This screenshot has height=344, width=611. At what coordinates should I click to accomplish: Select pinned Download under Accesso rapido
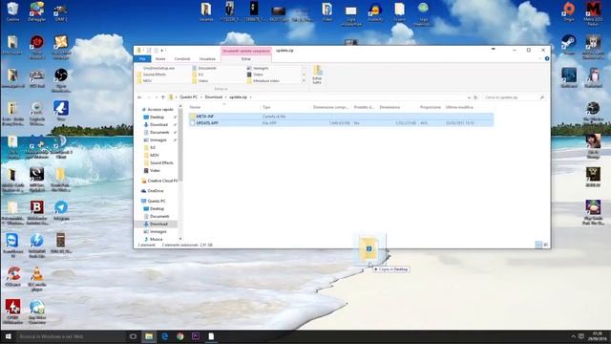click(158, 125)
